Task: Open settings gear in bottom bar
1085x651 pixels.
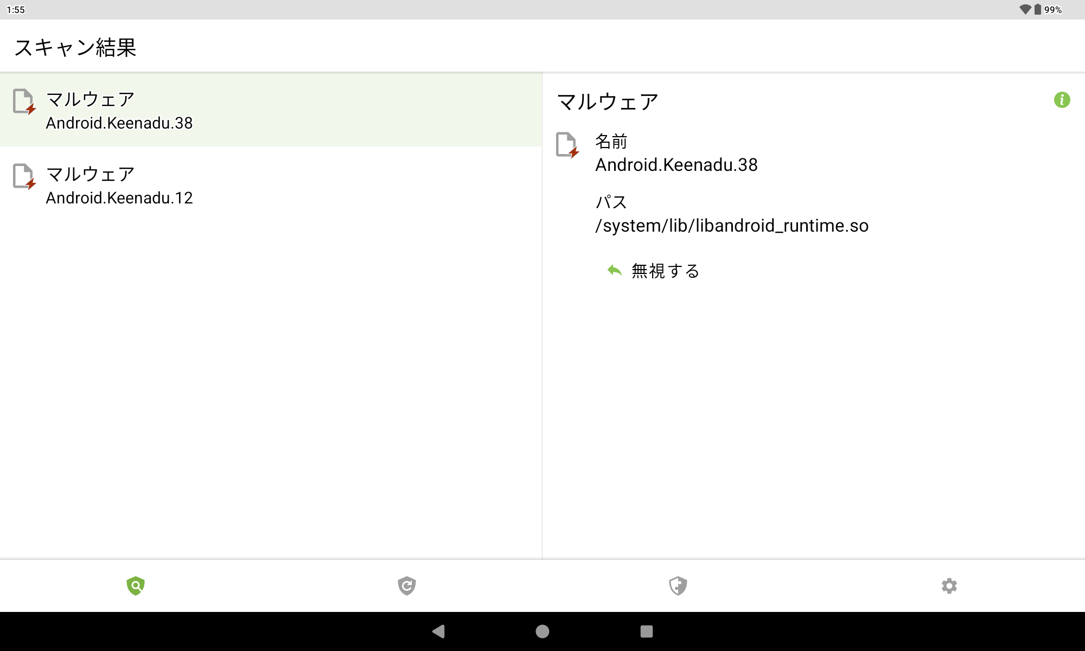Action: (x=949, y=585)
